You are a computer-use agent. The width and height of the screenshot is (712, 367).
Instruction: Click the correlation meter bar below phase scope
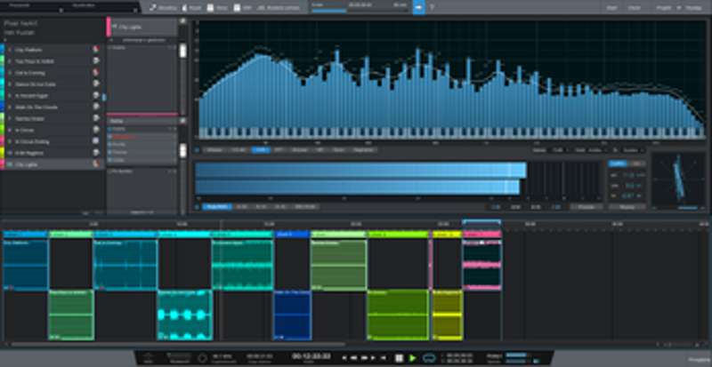click(x=678, y=208)
